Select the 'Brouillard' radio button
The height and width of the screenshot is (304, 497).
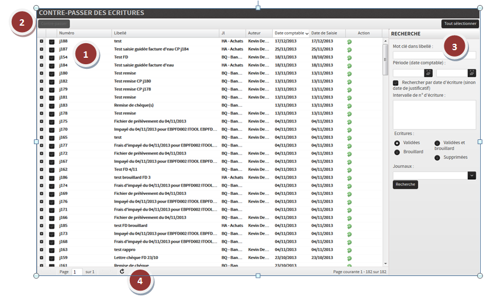[x=397, y=152]
